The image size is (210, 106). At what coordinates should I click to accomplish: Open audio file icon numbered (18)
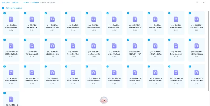pyautogui.click(x=176, y=19)
